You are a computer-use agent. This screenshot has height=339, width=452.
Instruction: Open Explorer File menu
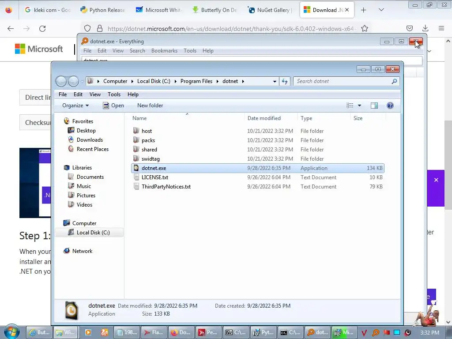click(x=63, y=94)
